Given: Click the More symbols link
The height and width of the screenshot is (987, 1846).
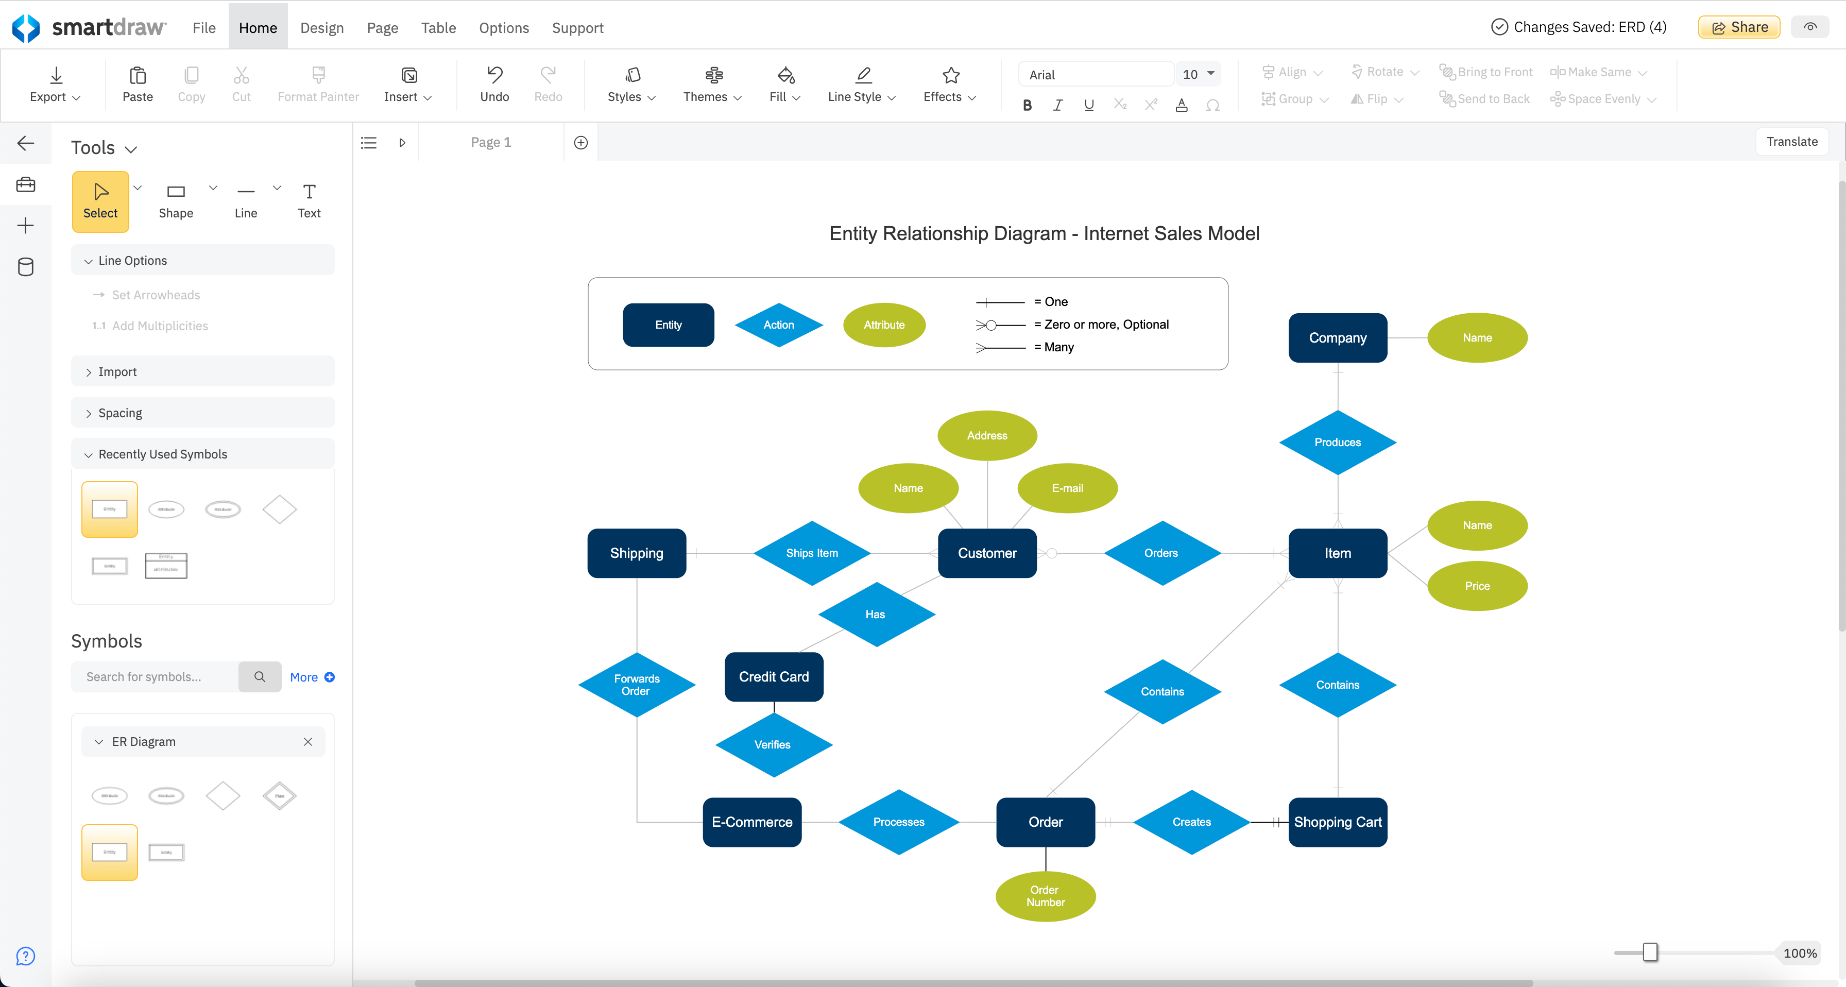Looking at the screenshot, I should 304,676.
